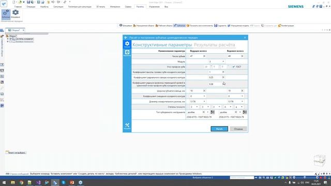Screen dimensions: 331x186
Task: Open tool settings for driving wheel cutter
Action: point(213,112)
